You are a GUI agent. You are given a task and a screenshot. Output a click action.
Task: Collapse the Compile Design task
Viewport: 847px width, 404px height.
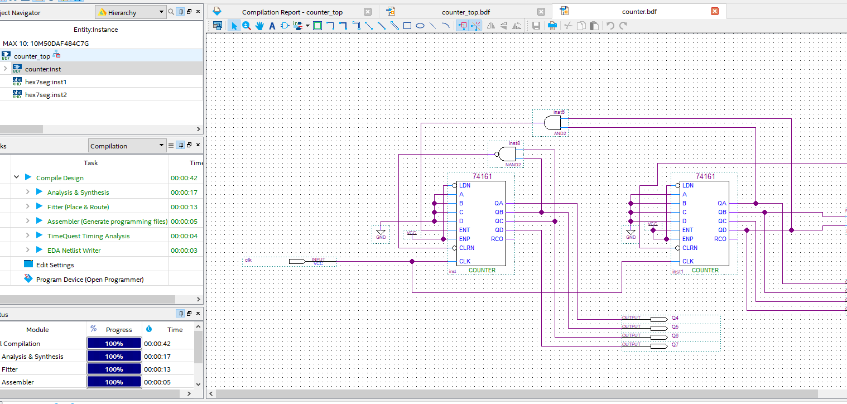click(x=17, y=177)
